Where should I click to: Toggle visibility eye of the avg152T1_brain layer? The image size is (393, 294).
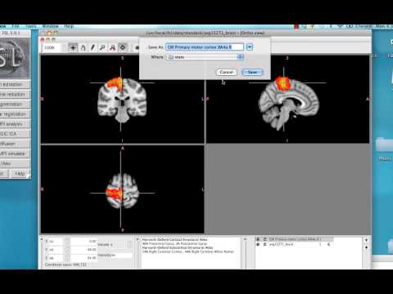click(x=258, y=244)
